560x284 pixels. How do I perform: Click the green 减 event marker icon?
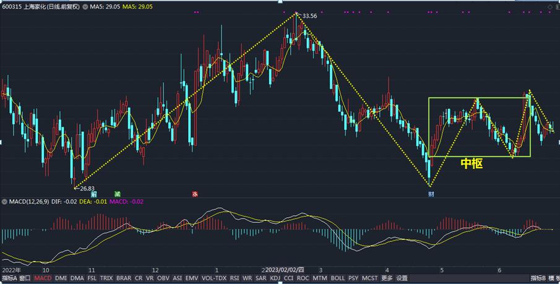[x=117, y=194]
